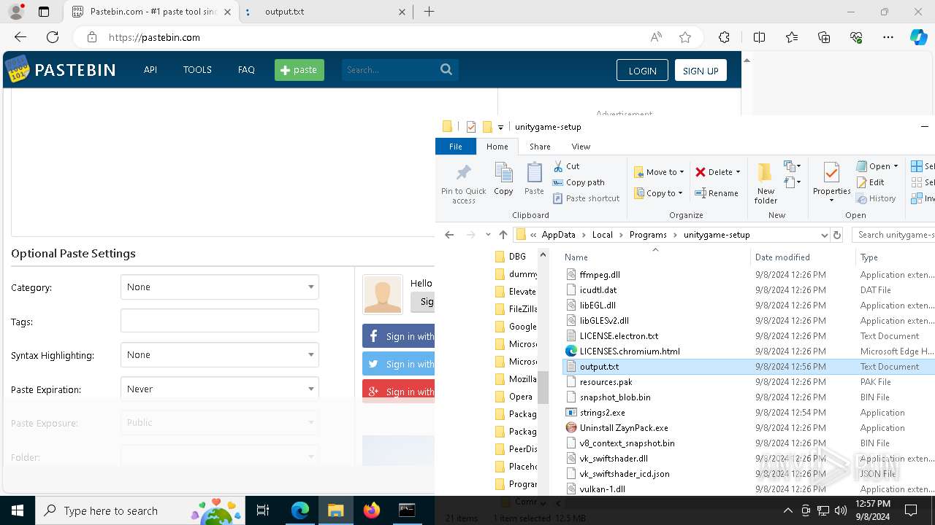Click Rename in Organize group
The height and width of the screenshot is (525, 935).
tap(717, 193)
